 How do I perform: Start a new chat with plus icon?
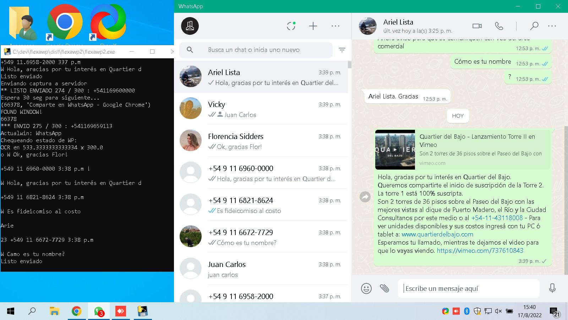[x=313, y=26]
